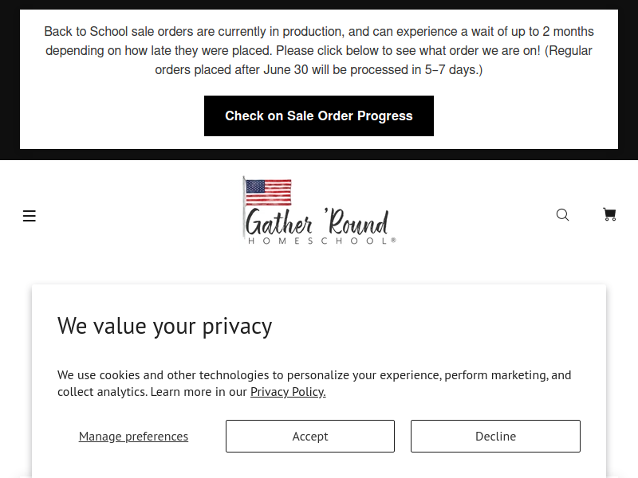Click 'Gather' word in the site logo
This screenshot has height=478, width=638.
coord(278,222)
